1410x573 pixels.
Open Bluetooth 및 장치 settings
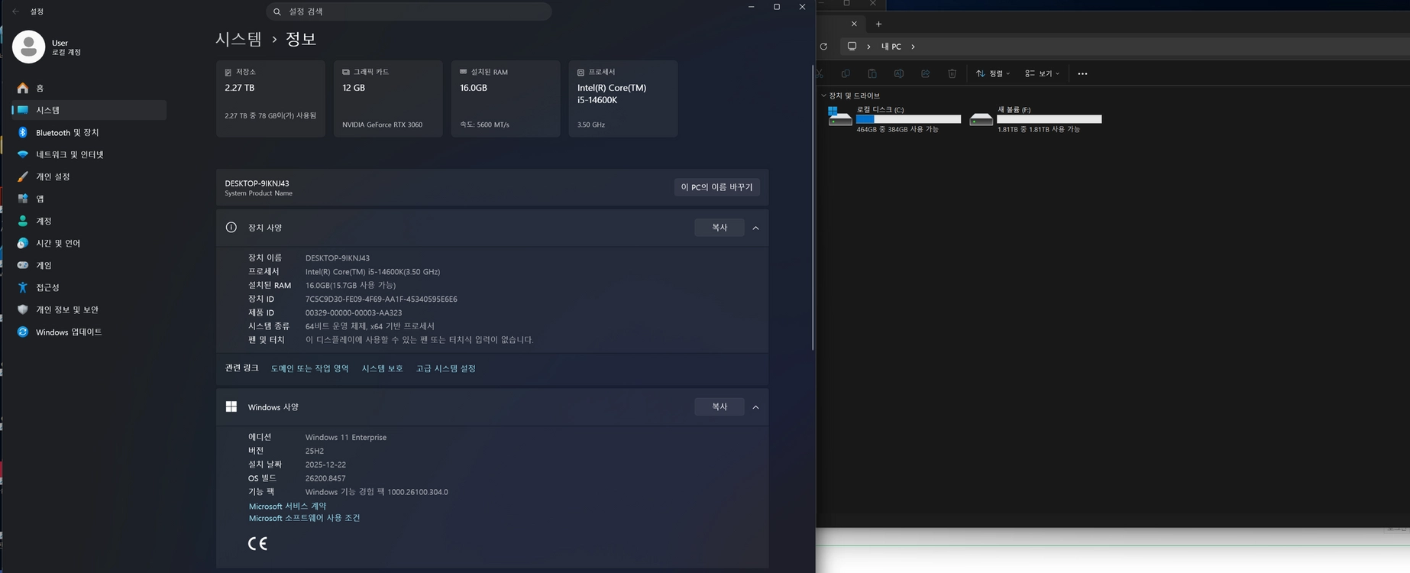point(89,132)
